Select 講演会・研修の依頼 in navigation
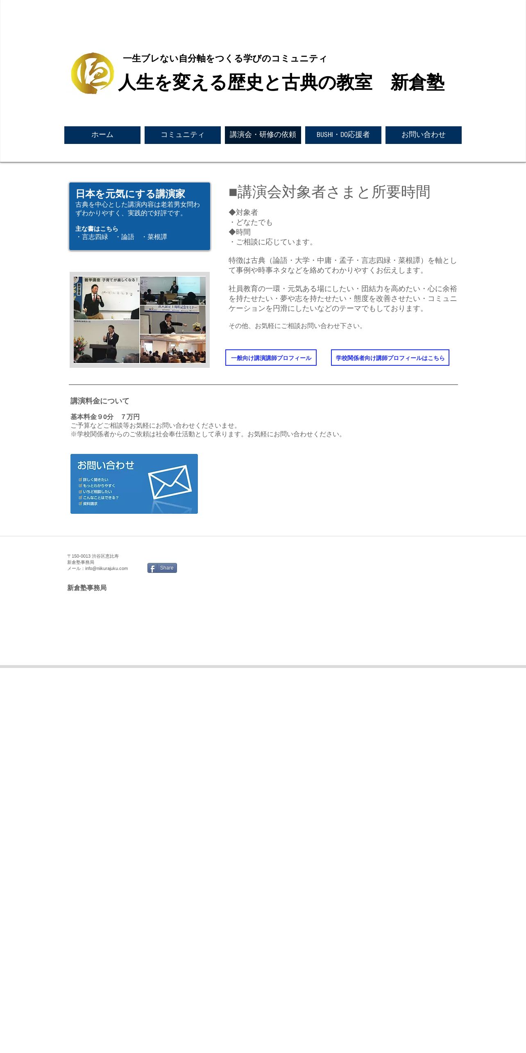The width and height of the screenshot is (526, 1053). 263,135
